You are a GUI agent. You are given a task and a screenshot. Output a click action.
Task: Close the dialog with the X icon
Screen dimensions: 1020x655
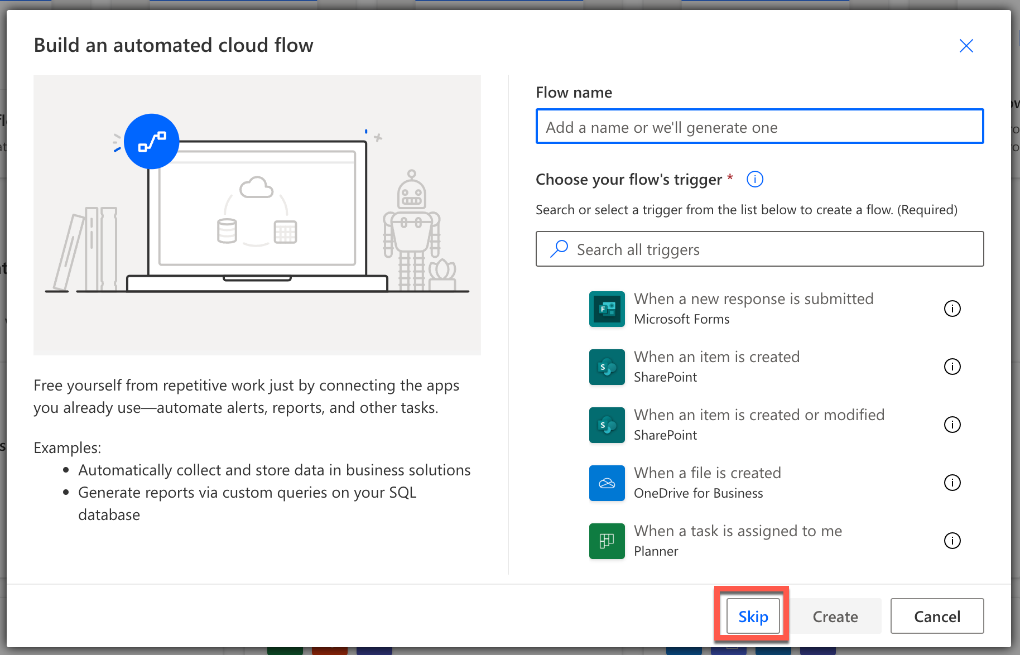point(966,46)
